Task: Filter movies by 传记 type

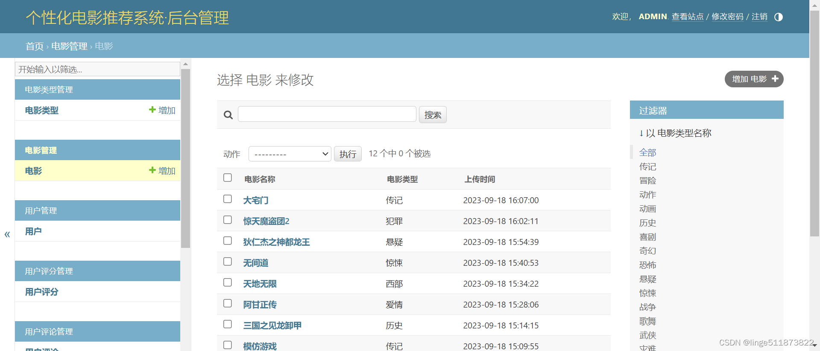Action: pyautogui.click(x=647, y=167)
